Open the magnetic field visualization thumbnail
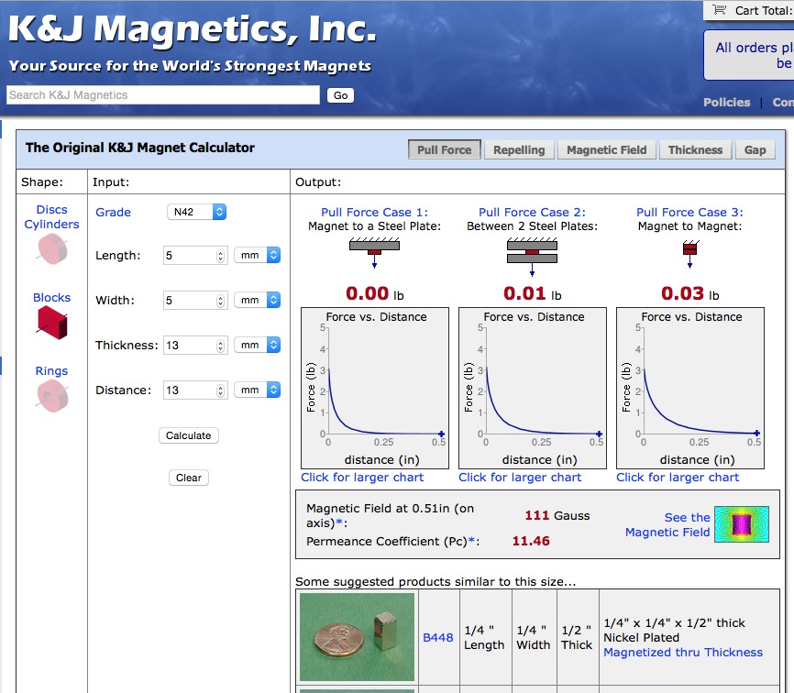 pos(742,524)
